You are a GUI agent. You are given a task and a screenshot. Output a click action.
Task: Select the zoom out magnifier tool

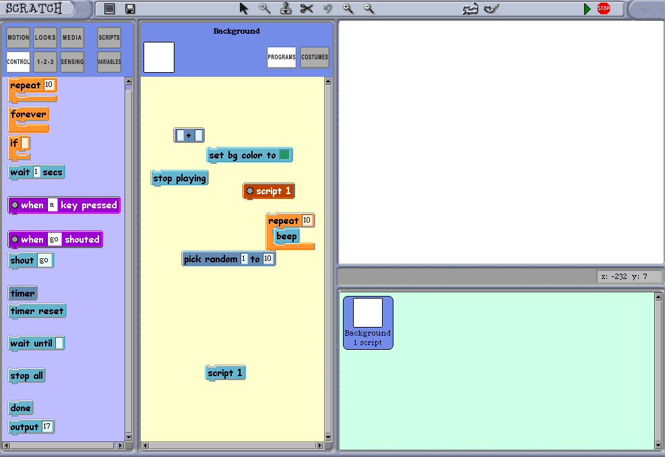pyautogui.click(x=369, y=9)
